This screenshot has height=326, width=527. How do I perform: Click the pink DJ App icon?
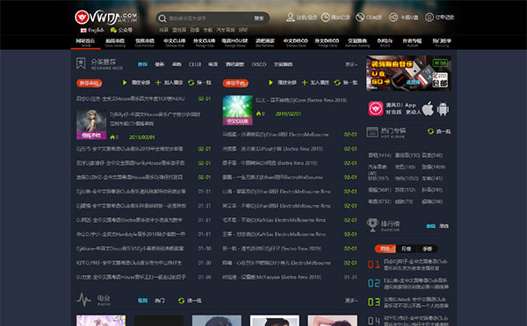(375, 109)
